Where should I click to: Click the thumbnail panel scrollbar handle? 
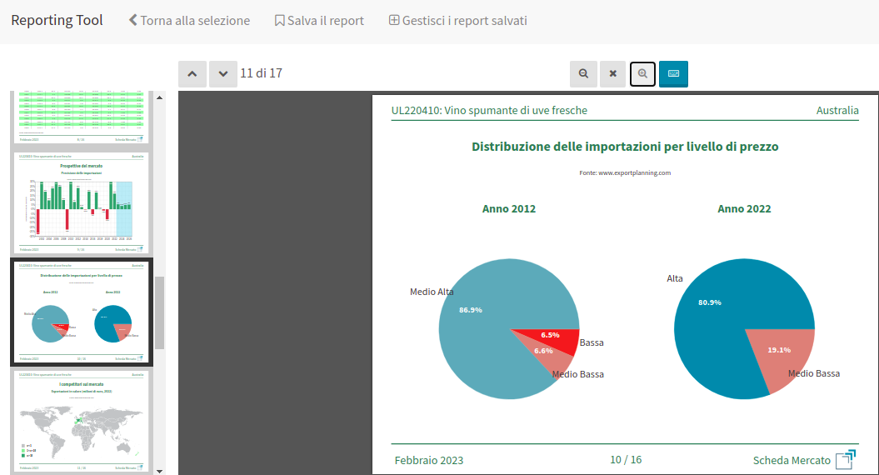pos(160,312)
